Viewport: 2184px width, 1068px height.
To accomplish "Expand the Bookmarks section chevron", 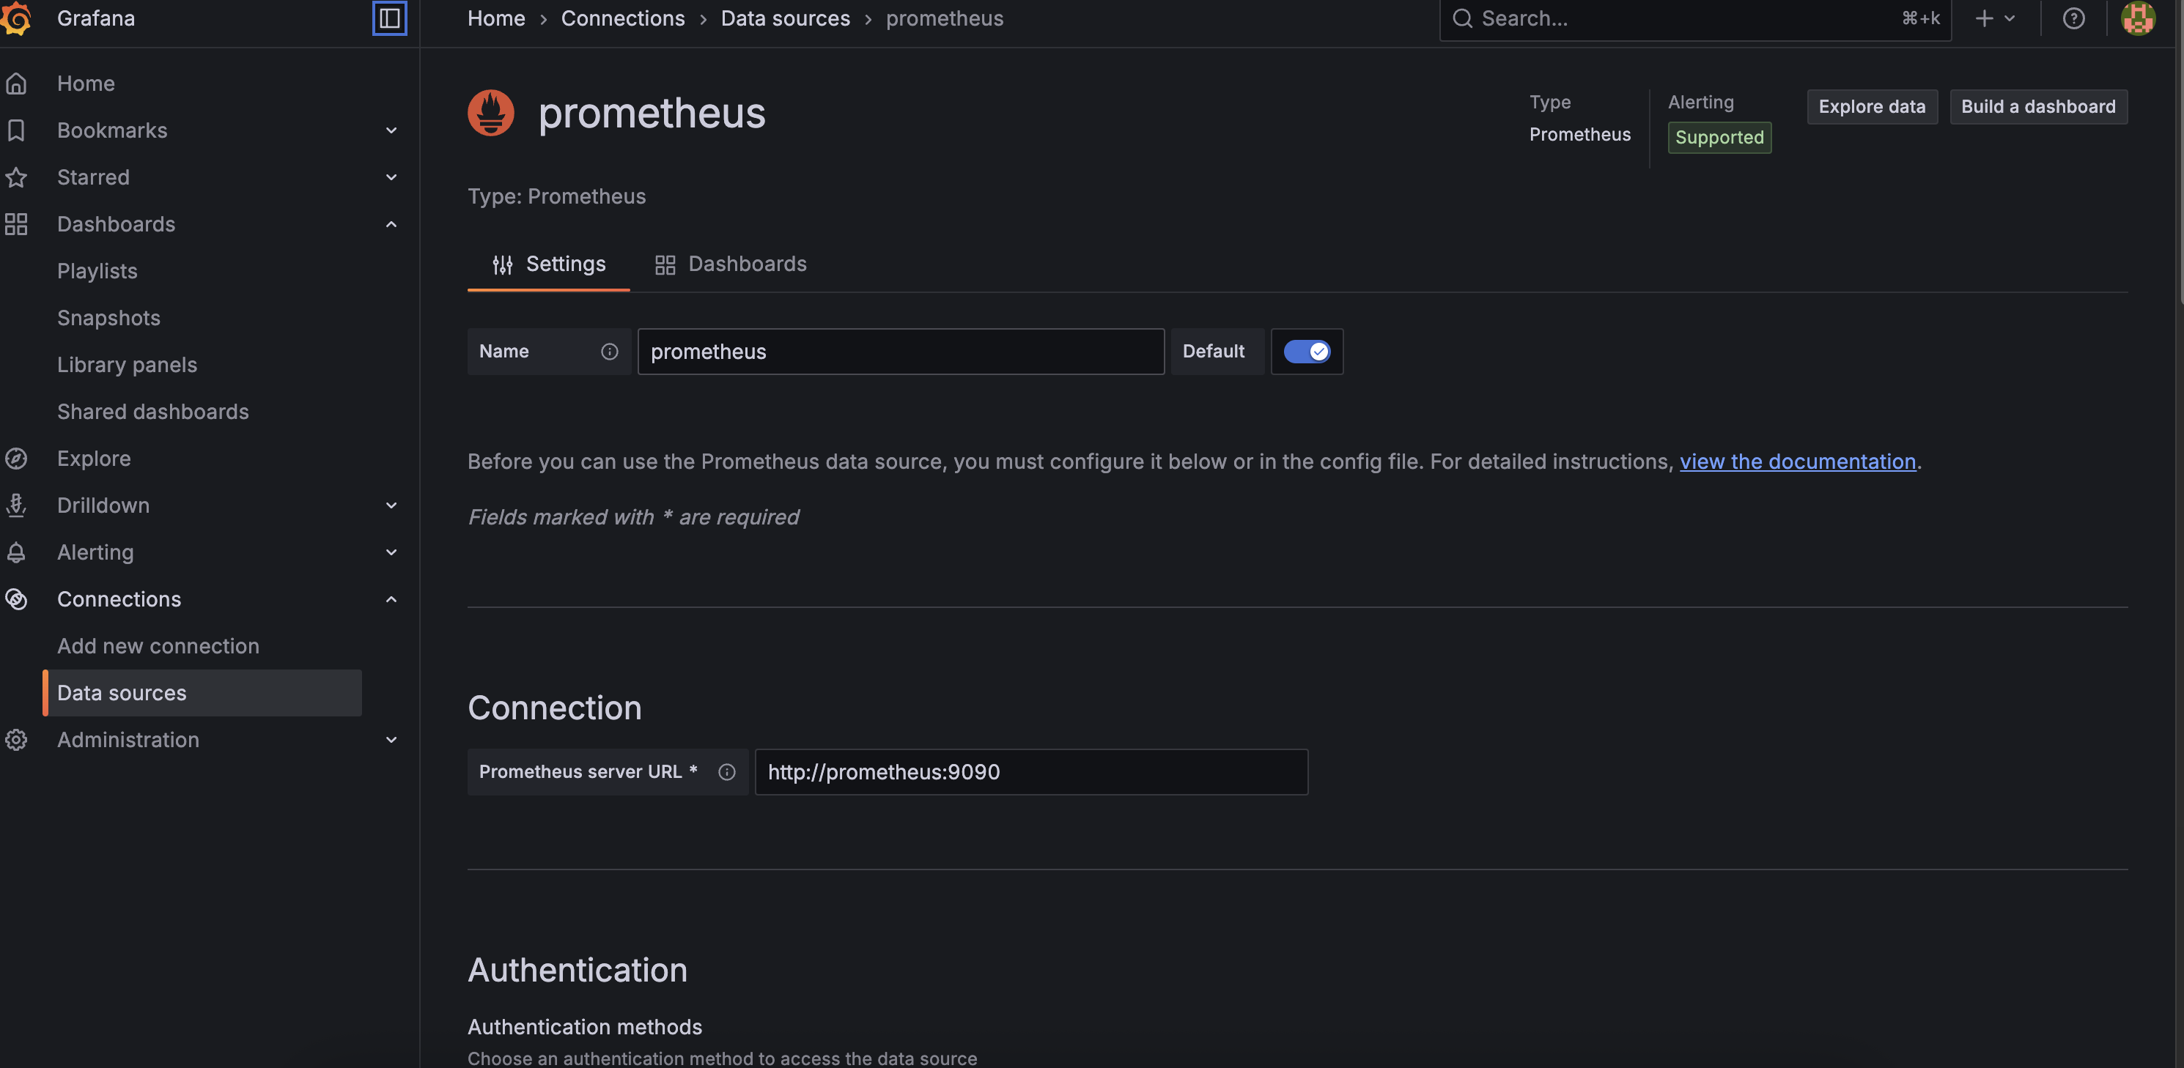I will click(391, 130).
